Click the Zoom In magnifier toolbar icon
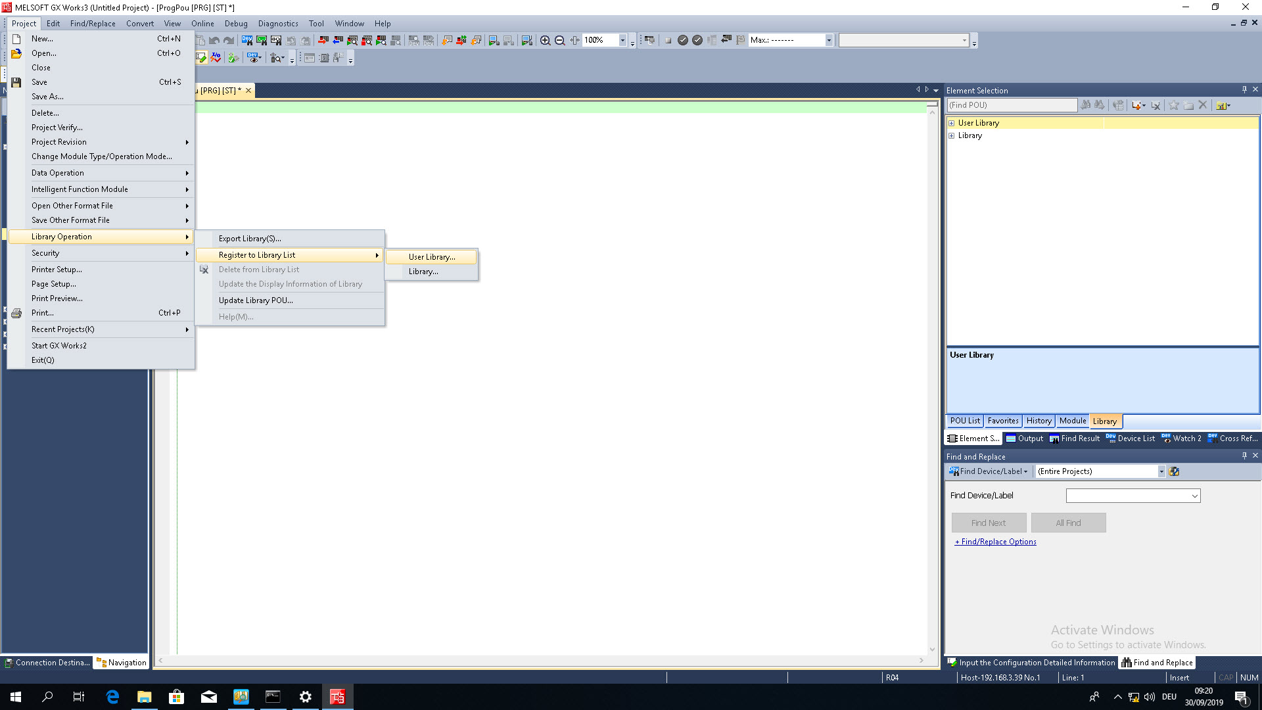The image size is (1262, 710). coord(545,41)
